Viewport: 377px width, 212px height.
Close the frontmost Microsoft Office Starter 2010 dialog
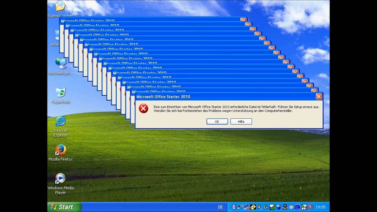pyautogui.click(x=319, y=96)
